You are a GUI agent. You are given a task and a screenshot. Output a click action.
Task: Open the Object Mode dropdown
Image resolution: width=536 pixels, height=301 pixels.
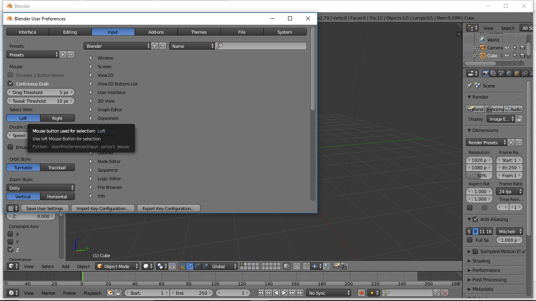coord(117,266)
